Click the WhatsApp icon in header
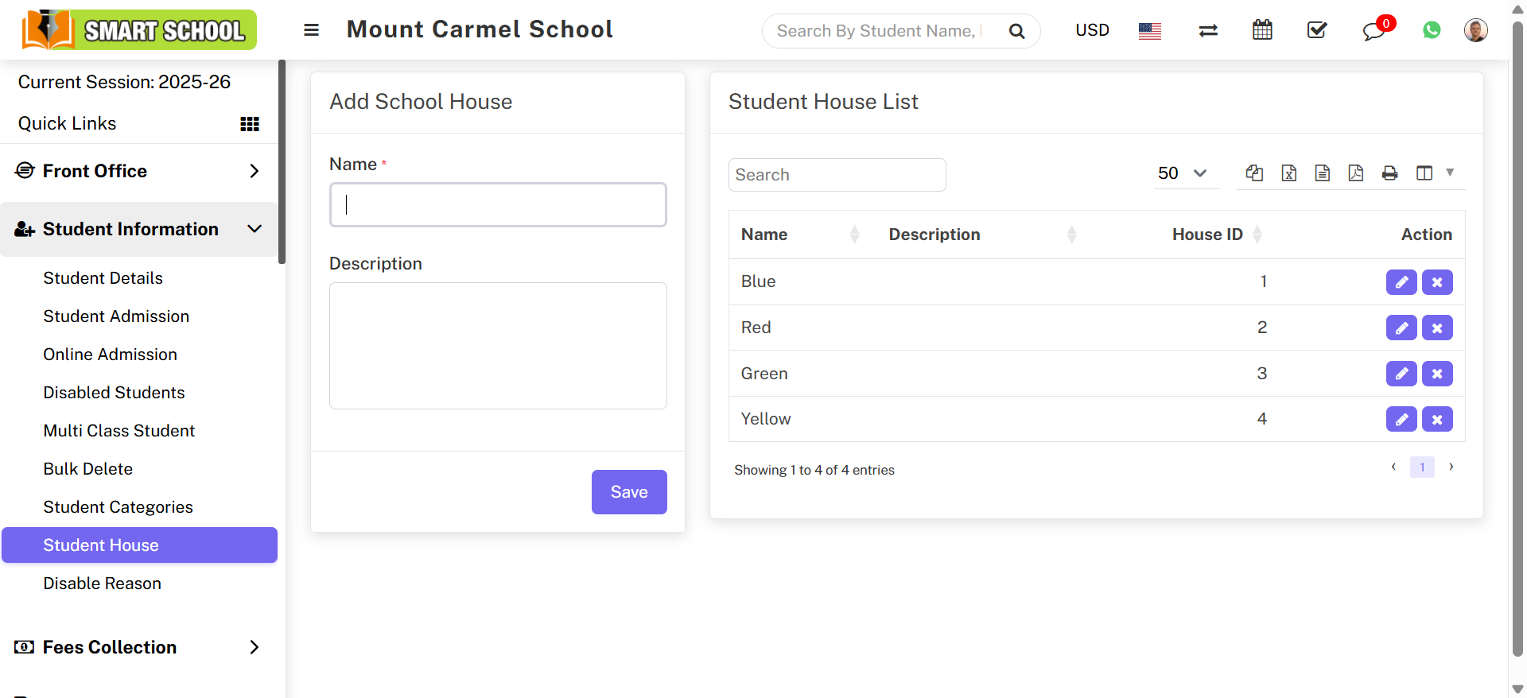This screenshot has width=1527, height=698. pos(1432,30)
